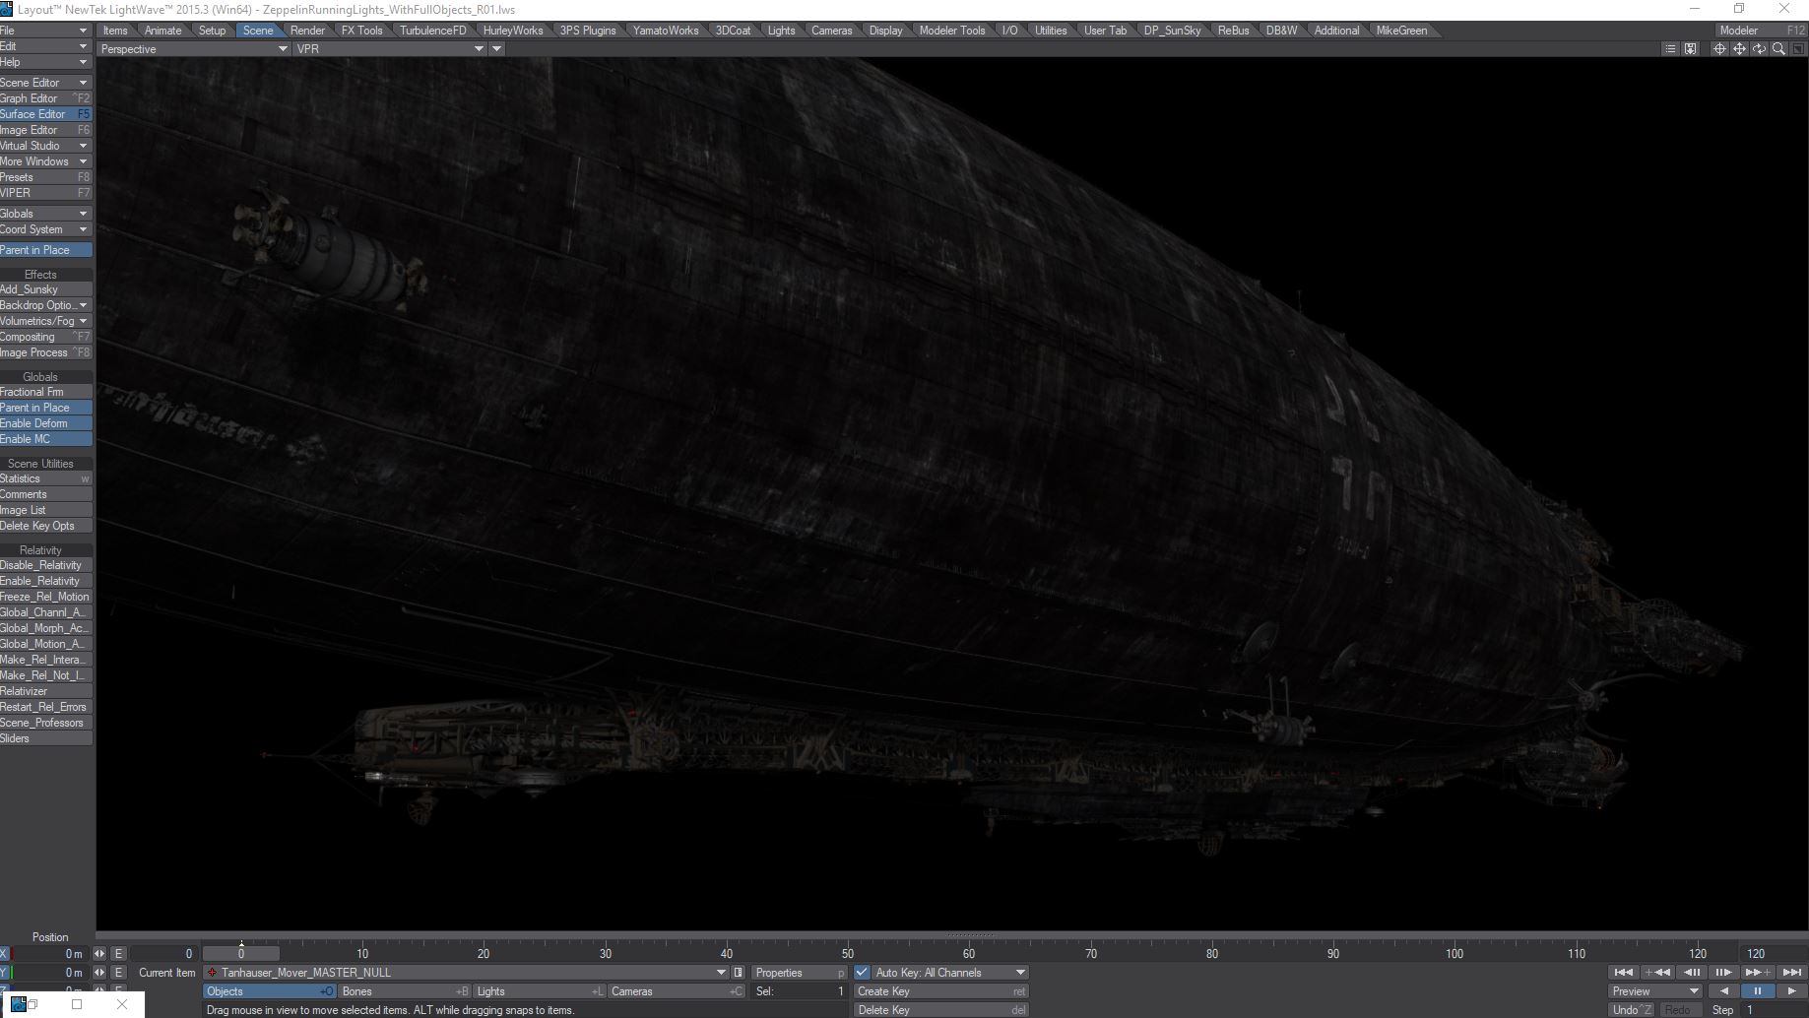
Task: Open the Lights tab in top menu
Action: tap(781, 31)
